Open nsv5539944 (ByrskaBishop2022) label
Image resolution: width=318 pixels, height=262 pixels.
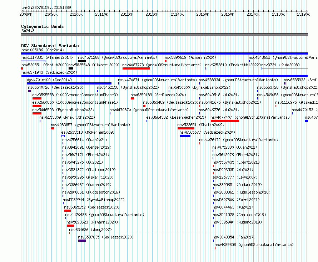click(x=94, y=200)
